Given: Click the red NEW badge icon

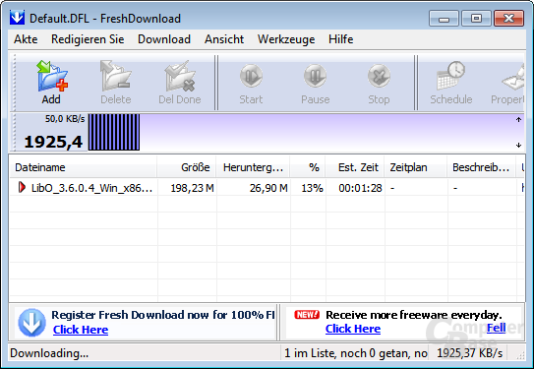Looking at the screenshot, I should tap(307, 315).
